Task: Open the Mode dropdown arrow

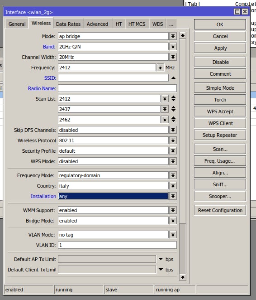Action: pyautogui.click(x=173, y=36)
